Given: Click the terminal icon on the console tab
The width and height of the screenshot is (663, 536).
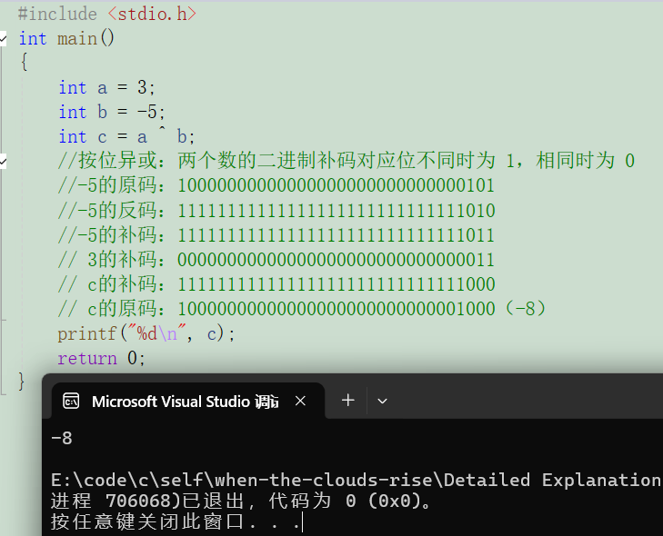Looking at the screenshot, I should pyautogui.click(x=71, y=401).
